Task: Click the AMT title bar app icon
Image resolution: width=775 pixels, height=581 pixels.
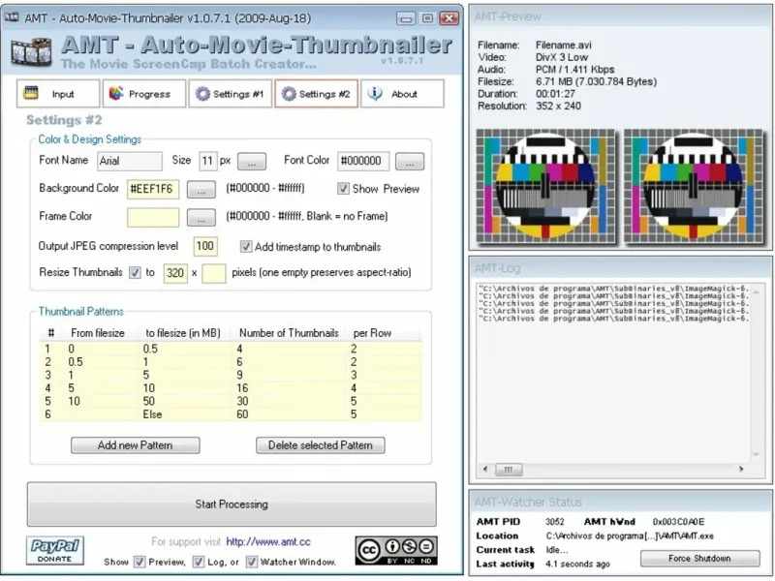Action: click(12, 17)
